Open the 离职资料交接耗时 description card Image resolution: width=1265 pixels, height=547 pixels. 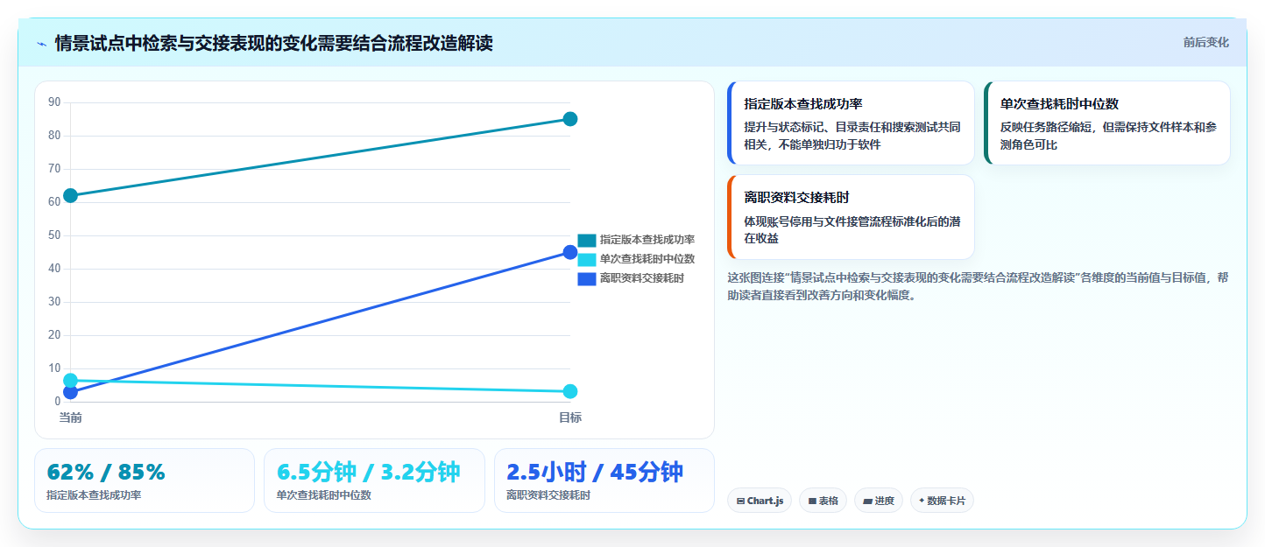pos(851,217)
